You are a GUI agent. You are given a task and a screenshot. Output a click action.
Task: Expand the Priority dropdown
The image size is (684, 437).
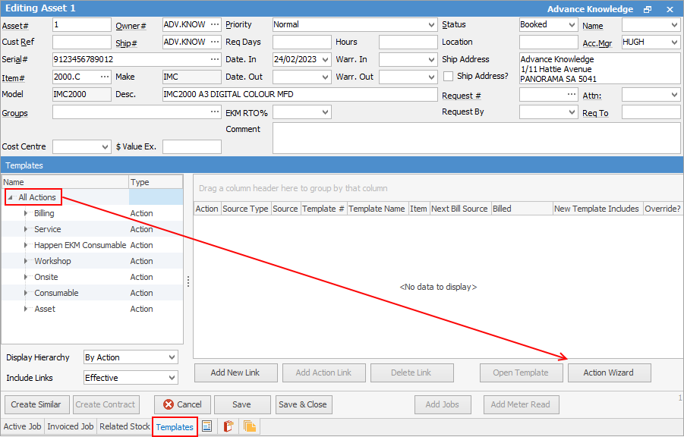432,25
